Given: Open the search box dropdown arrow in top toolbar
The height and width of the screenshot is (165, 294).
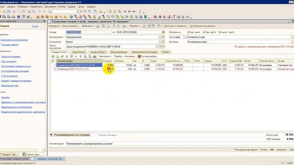Looking at the screenshot, I should point(78,11).
